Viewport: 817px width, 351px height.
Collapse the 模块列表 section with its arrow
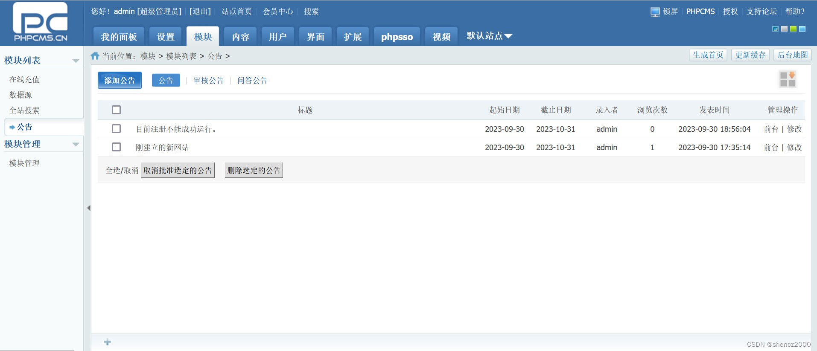76,61
